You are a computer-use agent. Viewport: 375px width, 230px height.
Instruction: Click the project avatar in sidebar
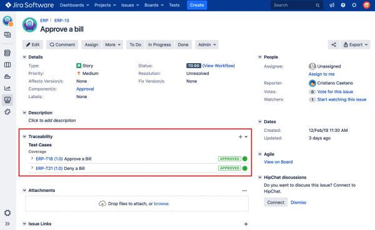pyautogui.click(x=7, y=21)
